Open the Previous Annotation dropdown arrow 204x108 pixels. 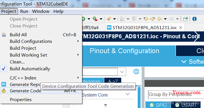tap(140, 19)
